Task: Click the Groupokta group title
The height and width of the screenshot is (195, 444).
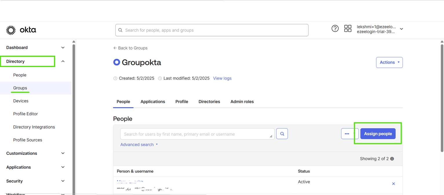Action: click(x=141, y=62)
